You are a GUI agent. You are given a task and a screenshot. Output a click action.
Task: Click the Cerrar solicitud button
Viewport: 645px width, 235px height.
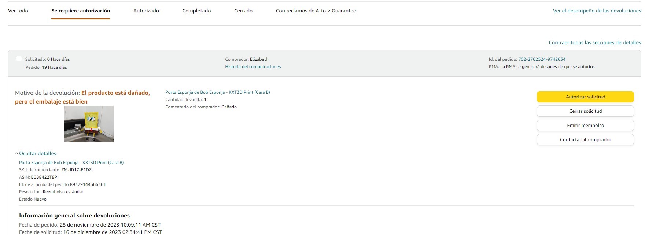pyautogui.click(x=585, y=111)
